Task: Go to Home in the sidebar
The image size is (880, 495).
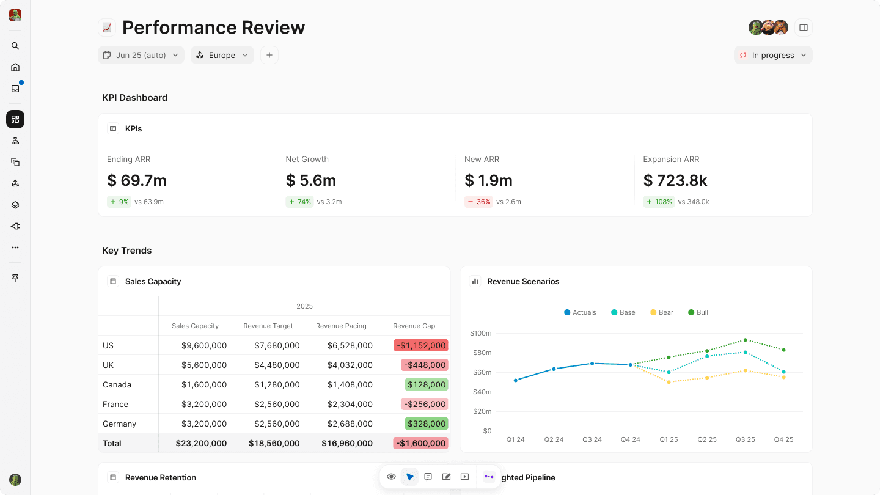Action: [15, 67]
